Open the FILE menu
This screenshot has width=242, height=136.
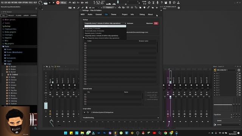point(2,3)
